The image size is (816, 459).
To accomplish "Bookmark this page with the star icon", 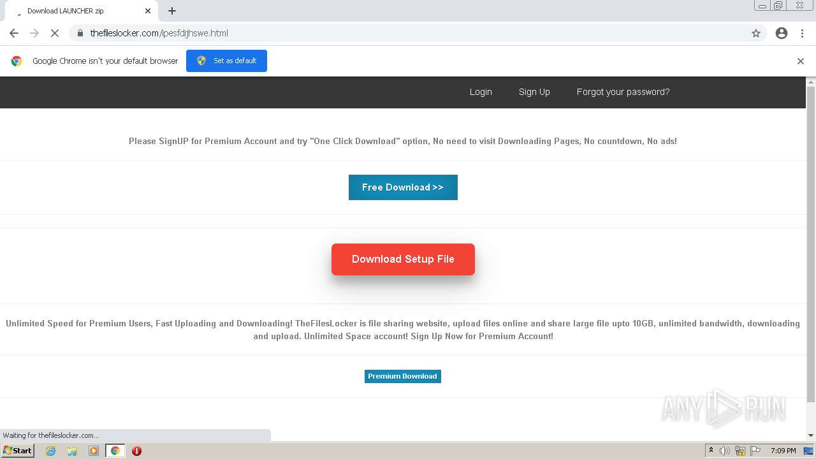I will [x=756, y=33].
